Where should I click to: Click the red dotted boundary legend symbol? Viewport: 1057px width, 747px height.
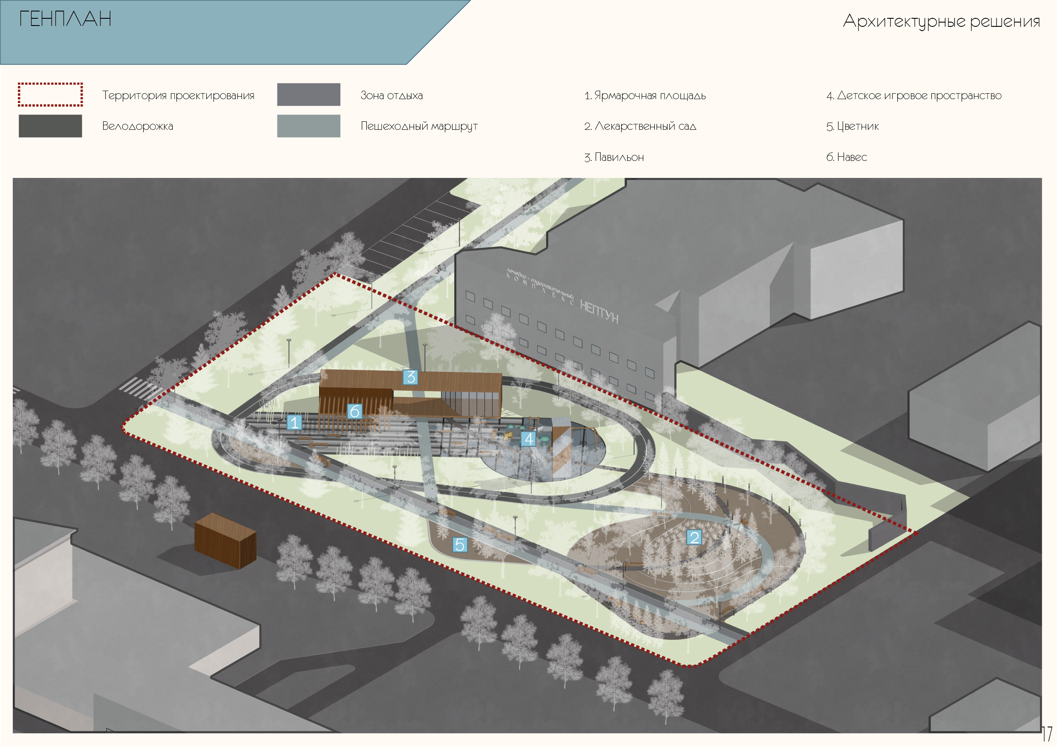tap(50, 95)
